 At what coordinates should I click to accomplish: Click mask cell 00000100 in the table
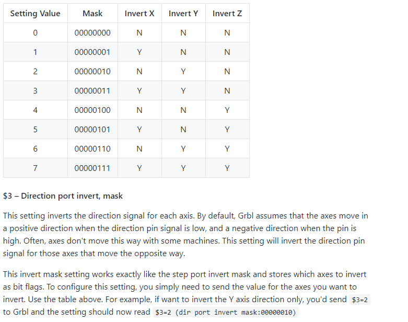coord(92,110)
